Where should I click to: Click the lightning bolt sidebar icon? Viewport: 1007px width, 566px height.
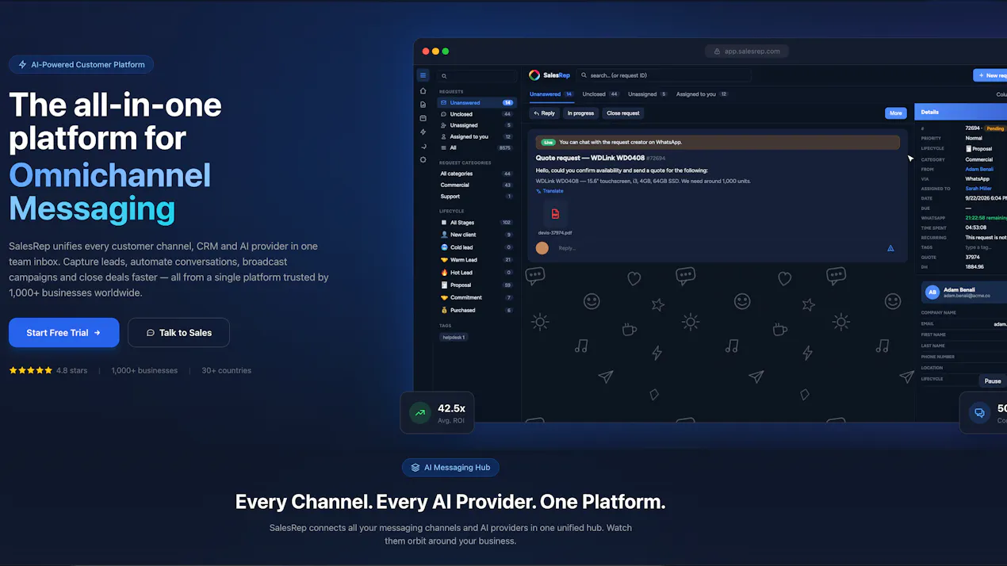[423, 132]
